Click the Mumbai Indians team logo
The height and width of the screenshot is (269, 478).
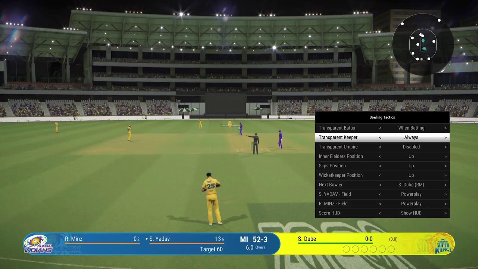point(38,244)
